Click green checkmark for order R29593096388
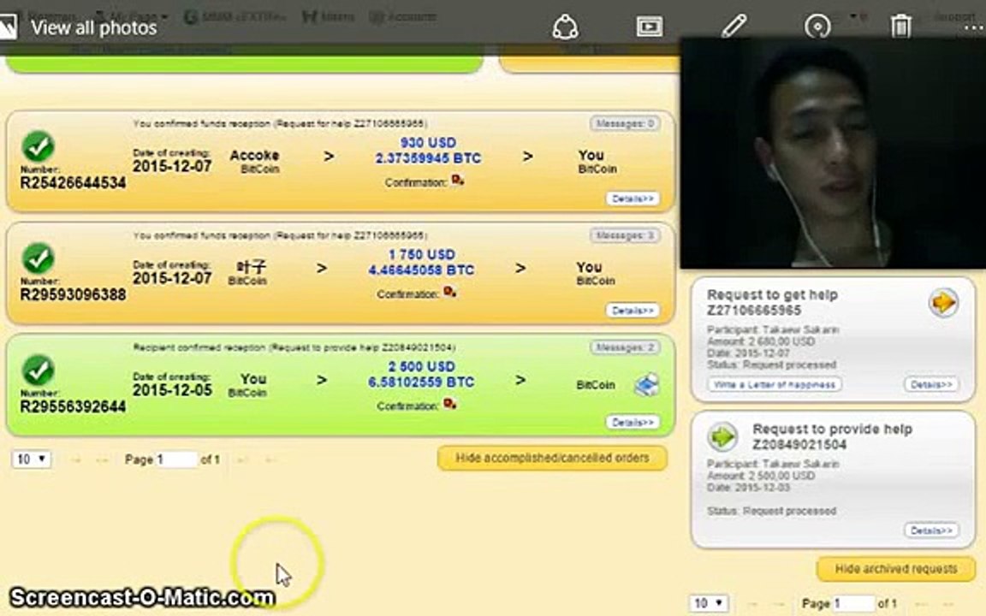The width and height of the screenshot is (986, 616). click(39, 258)
